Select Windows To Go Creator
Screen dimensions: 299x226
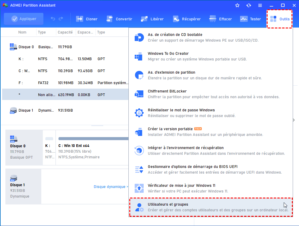click(x=211, y=56)
